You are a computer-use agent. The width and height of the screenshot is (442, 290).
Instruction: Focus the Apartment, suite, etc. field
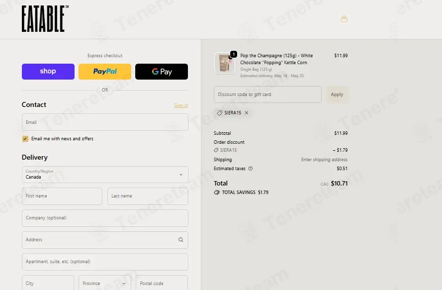(105, 262)
